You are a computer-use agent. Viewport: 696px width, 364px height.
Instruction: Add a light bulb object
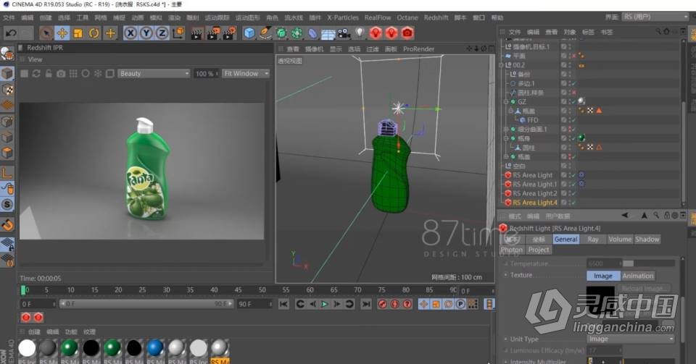[360, 33]
